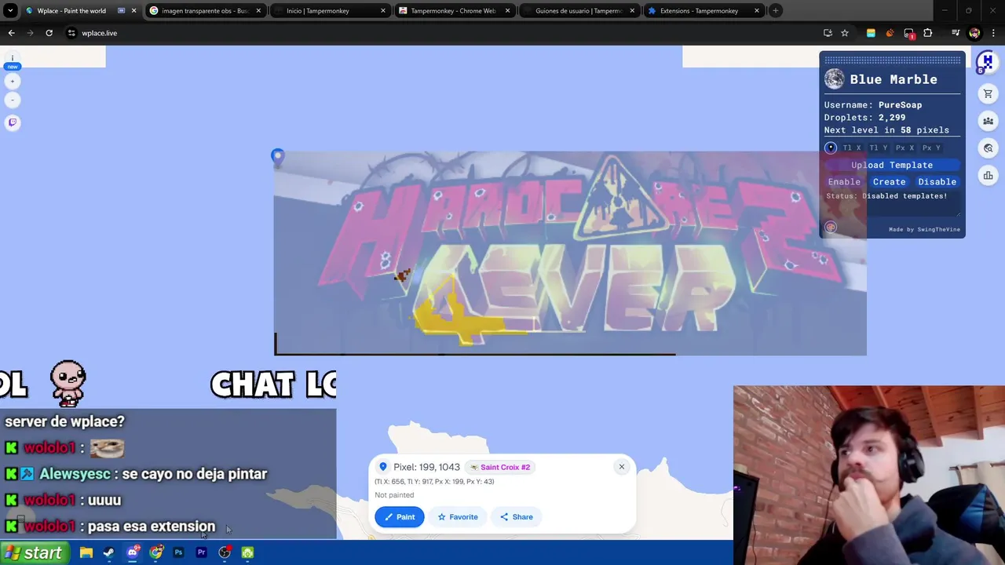Open Steam from the taskbar
This screenshot has height=565, width=1005.
click(109, 553)
